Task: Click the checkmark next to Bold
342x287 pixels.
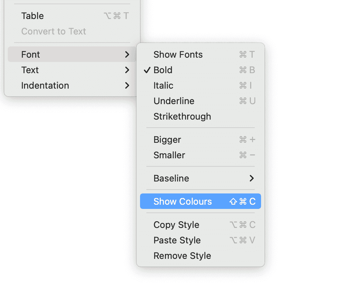Action: pyautogui.click(x=147, y=70)
